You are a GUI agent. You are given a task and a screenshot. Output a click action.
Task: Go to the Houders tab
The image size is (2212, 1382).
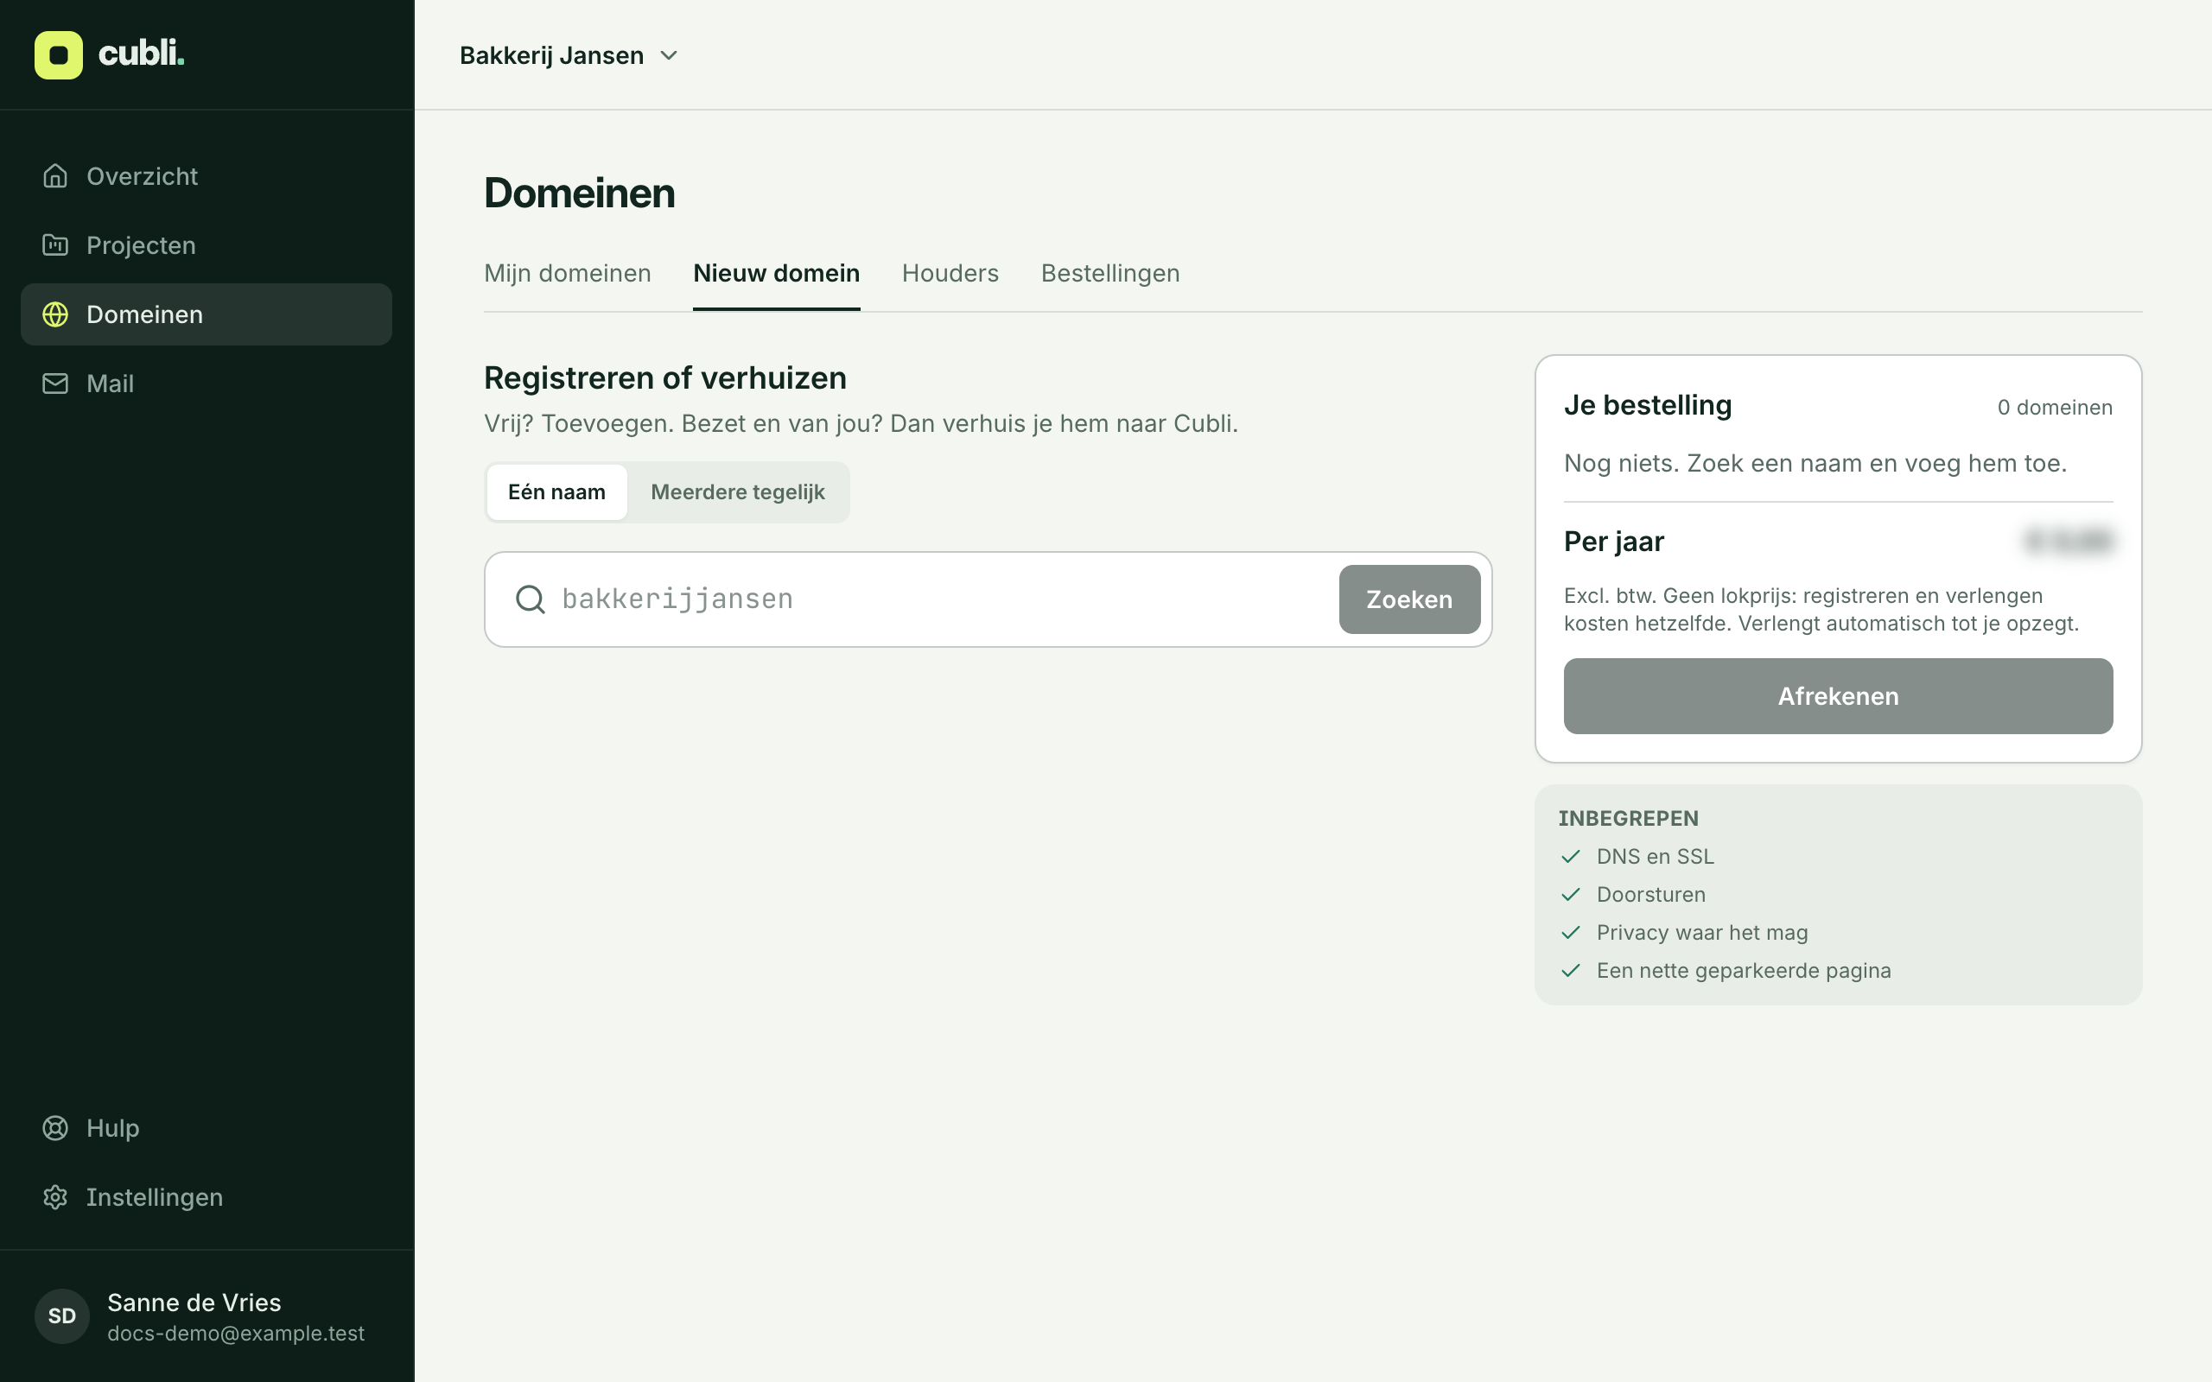950,273
